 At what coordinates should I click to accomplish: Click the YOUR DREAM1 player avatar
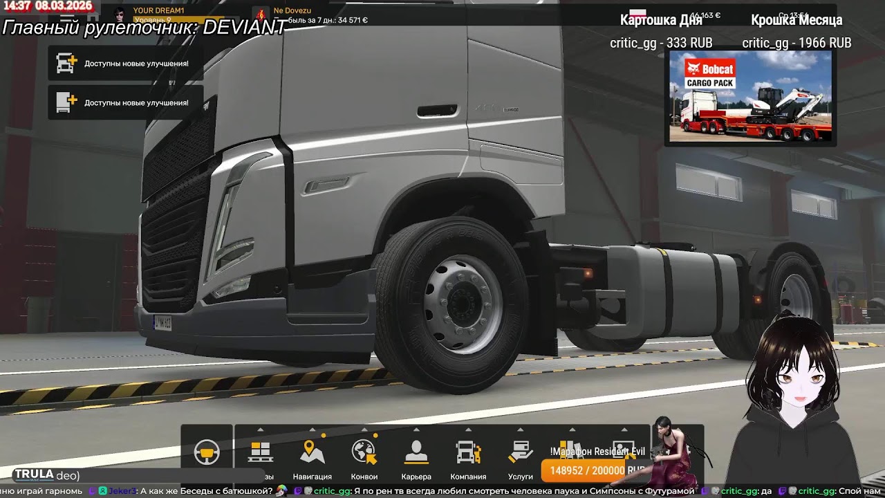tap(120, 15)
